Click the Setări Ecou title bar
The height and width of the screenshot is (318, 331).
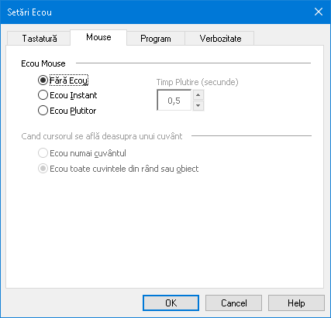[x=155, y=12]
